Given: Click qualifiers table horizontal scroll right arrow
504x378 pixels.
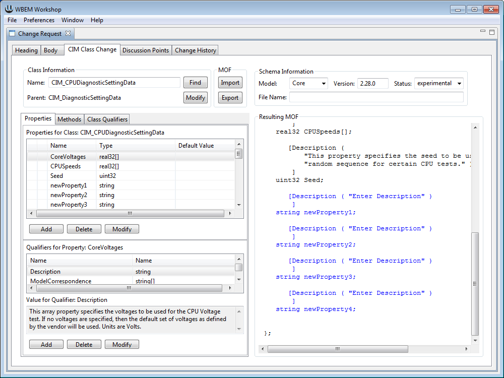Looking at the screenshot, I should (230, 288).
